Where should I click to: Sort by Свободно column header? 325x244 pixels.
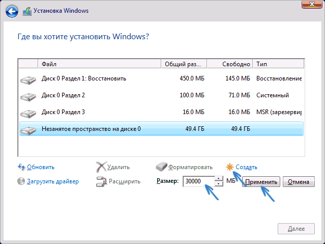click(230, 64)
